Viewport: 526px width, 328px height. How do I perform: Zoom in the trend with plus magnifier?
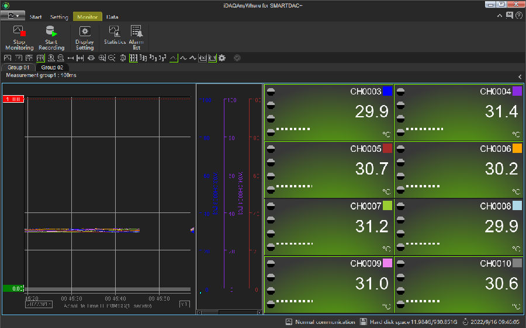click(102, 58)
